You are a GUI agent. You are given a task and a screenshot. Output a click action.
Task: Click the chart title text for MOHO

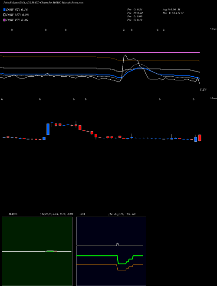pyautogui.click(x=43, y=3)
